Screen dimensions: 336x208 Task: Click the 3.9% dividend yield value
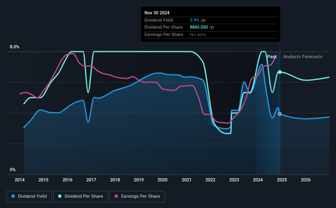pyautogui.click(x=194, y=20)
